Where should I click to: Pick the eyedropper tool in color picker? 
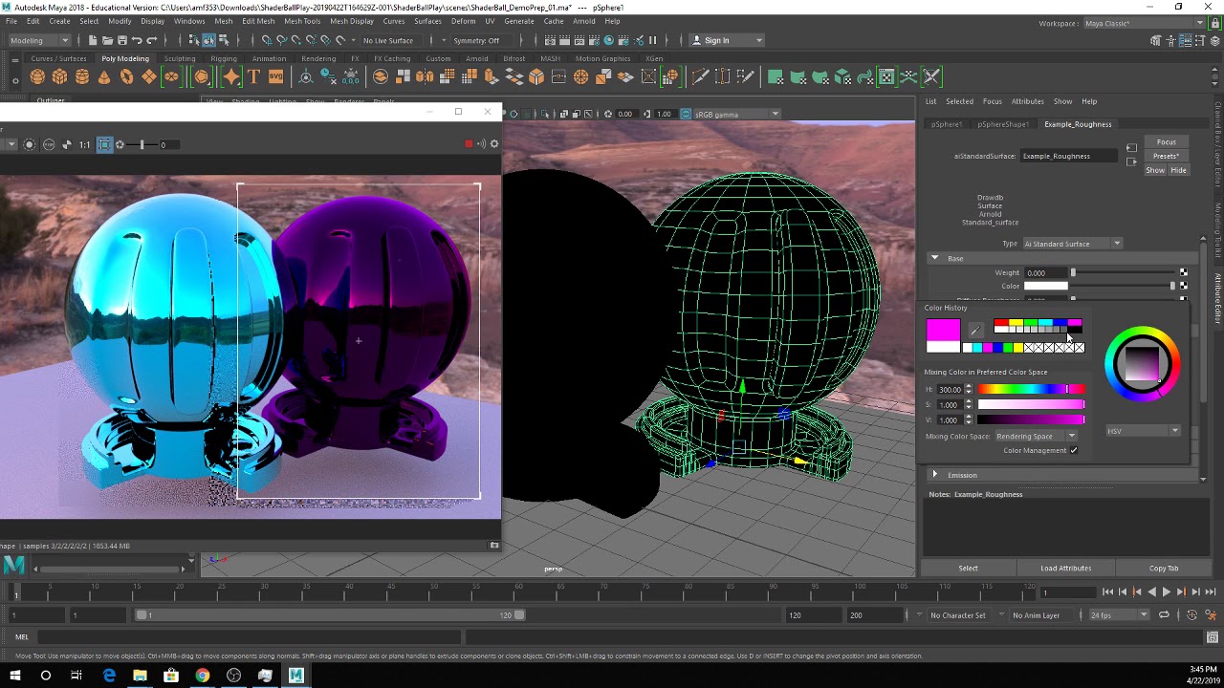pos(975,331)
